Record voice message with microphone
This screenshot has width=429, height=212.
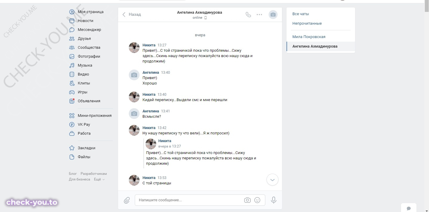pyautogui.click(x=274, y=200)
